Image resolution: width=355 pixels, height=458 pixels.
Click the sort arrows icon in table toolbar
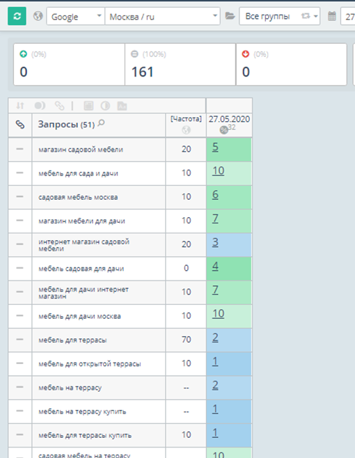pos(20,105)
